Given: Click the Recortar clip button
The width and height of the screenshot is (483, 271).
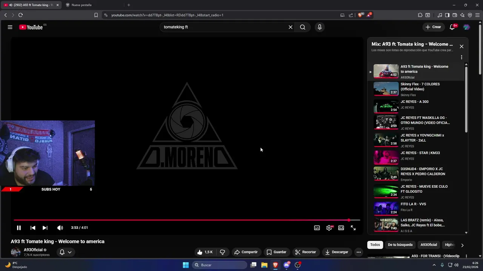Looking at the screenshot, I should click(x=305, y=252).
